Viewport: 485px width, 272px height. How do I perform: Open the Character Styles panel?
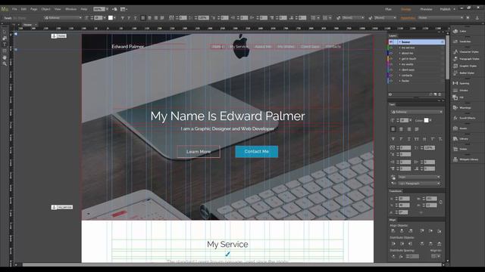(466, 52)
